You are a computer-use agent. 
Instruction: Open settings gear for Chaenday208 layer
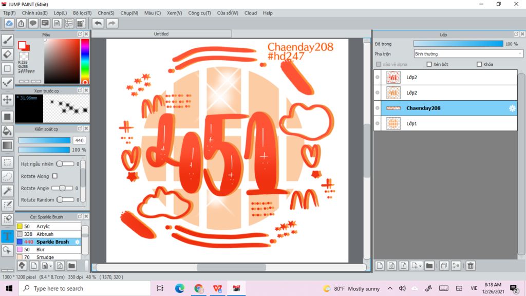coord(512,108)
